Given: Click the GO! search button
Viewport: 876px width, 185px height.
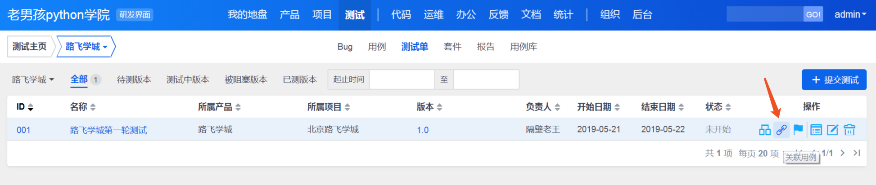Looking at the screenshot, I should click(x=813, y=14).
